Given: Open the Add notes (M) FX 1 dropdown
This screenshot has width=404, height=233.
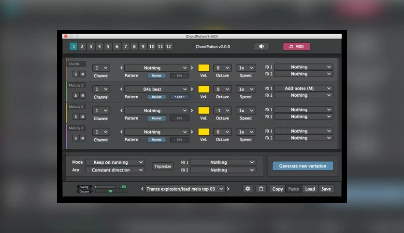Looking at the screenshot, I should [x=303, y=88].
